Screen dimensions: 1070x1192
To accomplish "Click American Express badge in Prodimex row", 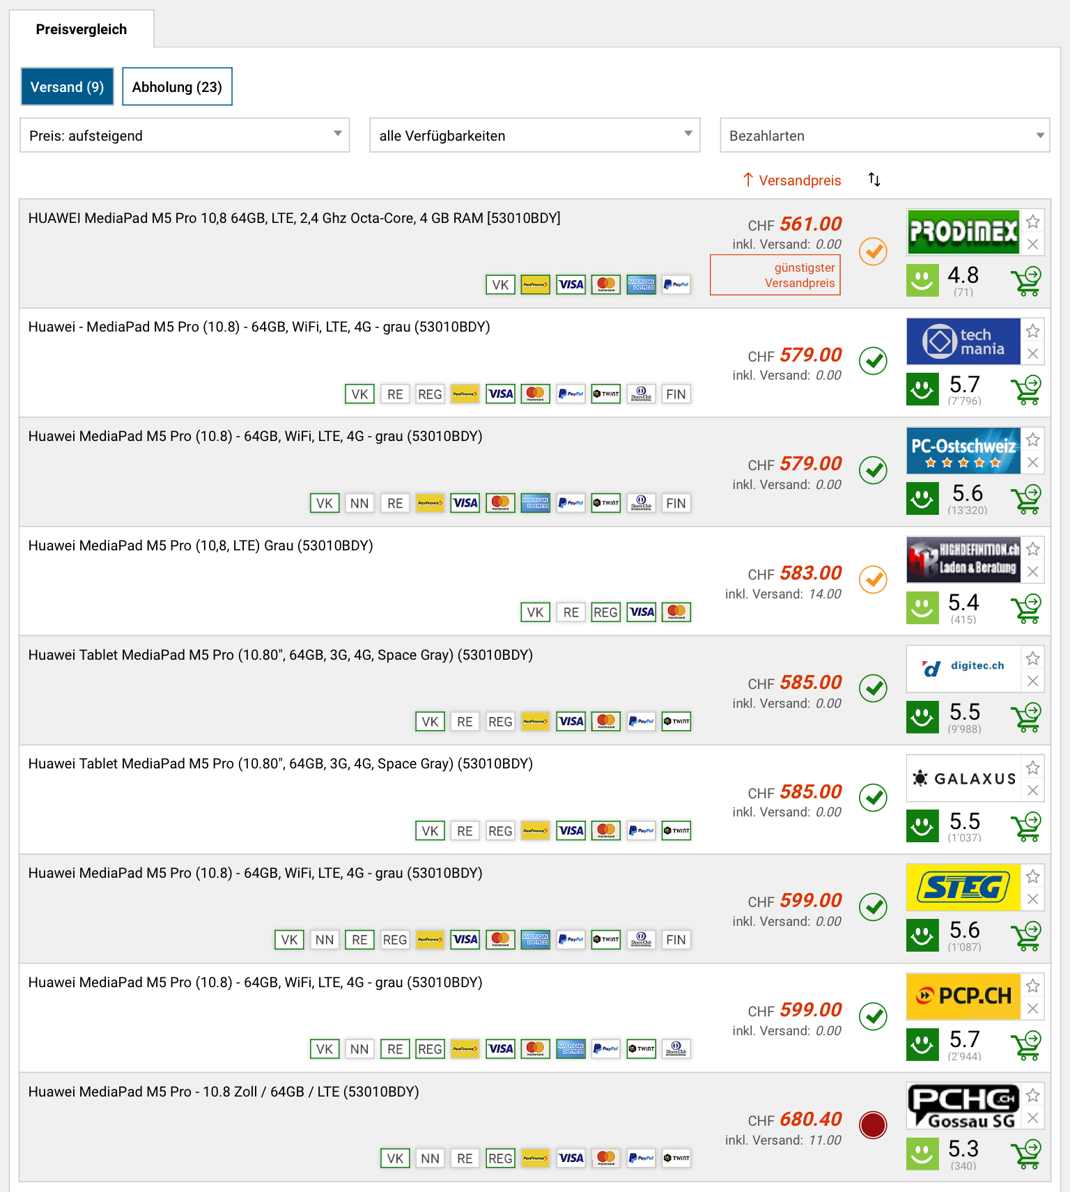I will tap(641, 284).
